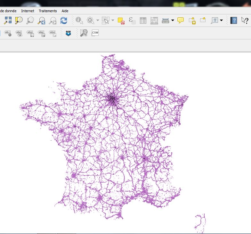Activate the Measure ruler tool
251x234 pixels.
click(166, 21)
